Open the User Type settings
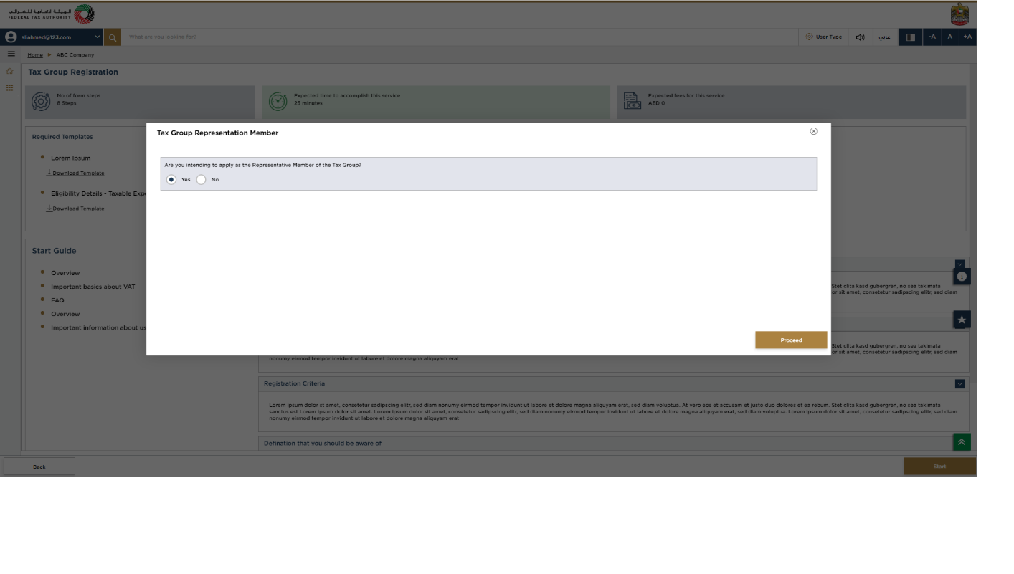The width and height of the screenshot is (1014, 574). 823,37
